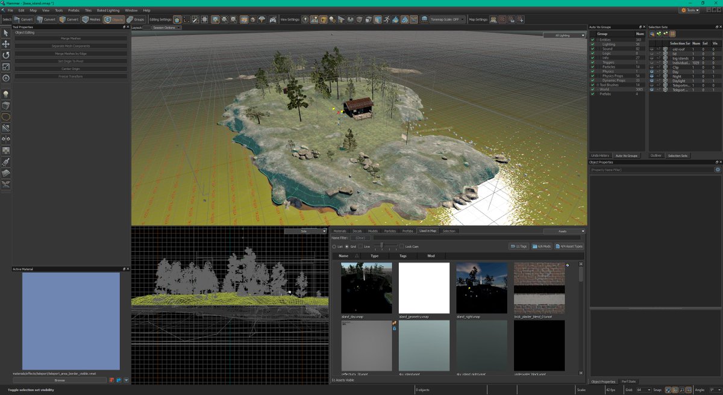Switch to the Materials tab
Image resolution: width=723 pixels, height=395 pixels.
pos(340,231)
